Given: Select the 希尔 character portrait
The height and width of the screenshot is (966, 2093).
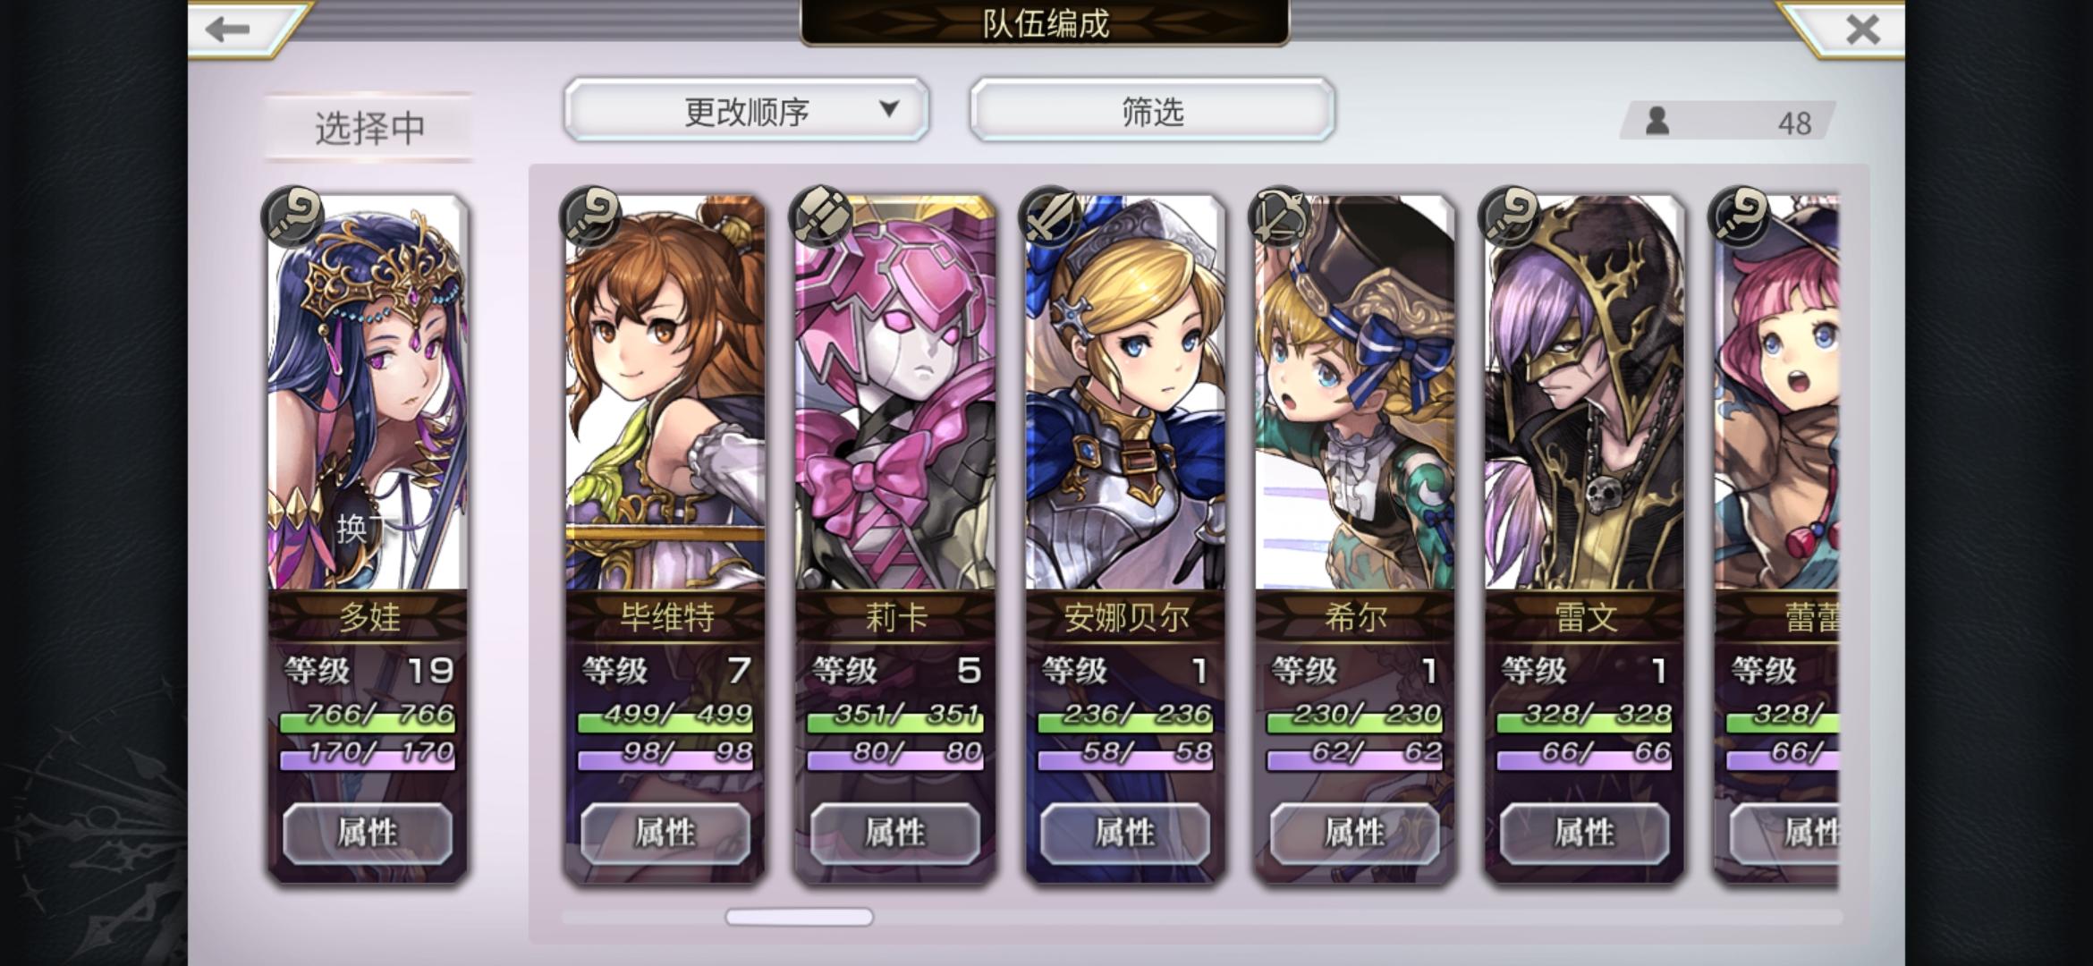Looking at the screenshot, I should (x=1355, y=394).
